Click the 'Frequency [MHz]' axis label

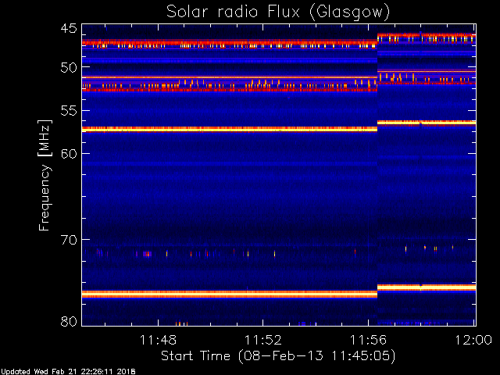45,175
